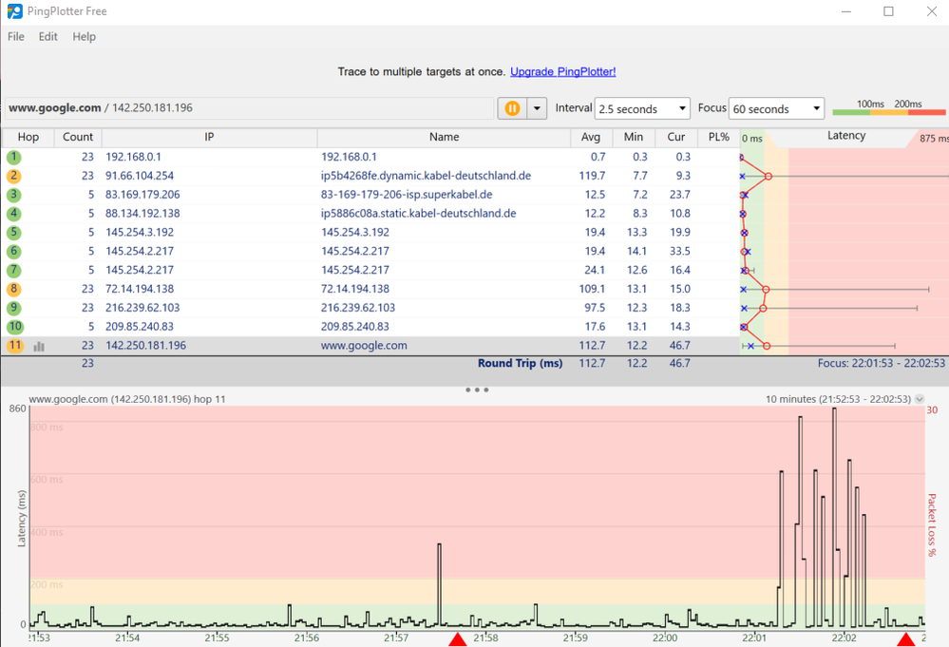
Task: Select hop 4 green circle icon
Action: (14, 214)
